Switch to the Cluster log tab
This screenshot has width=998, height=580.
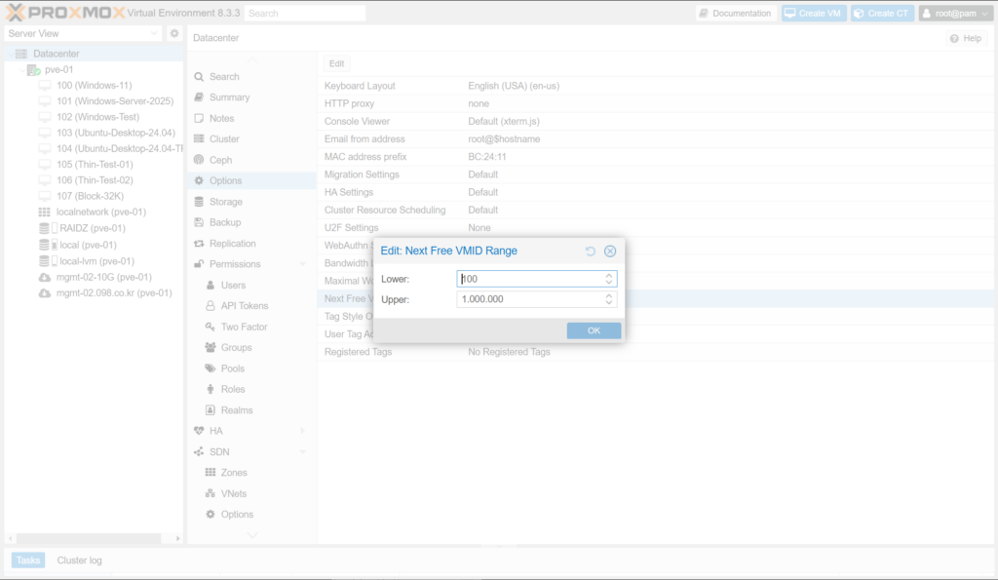(79, 561)
